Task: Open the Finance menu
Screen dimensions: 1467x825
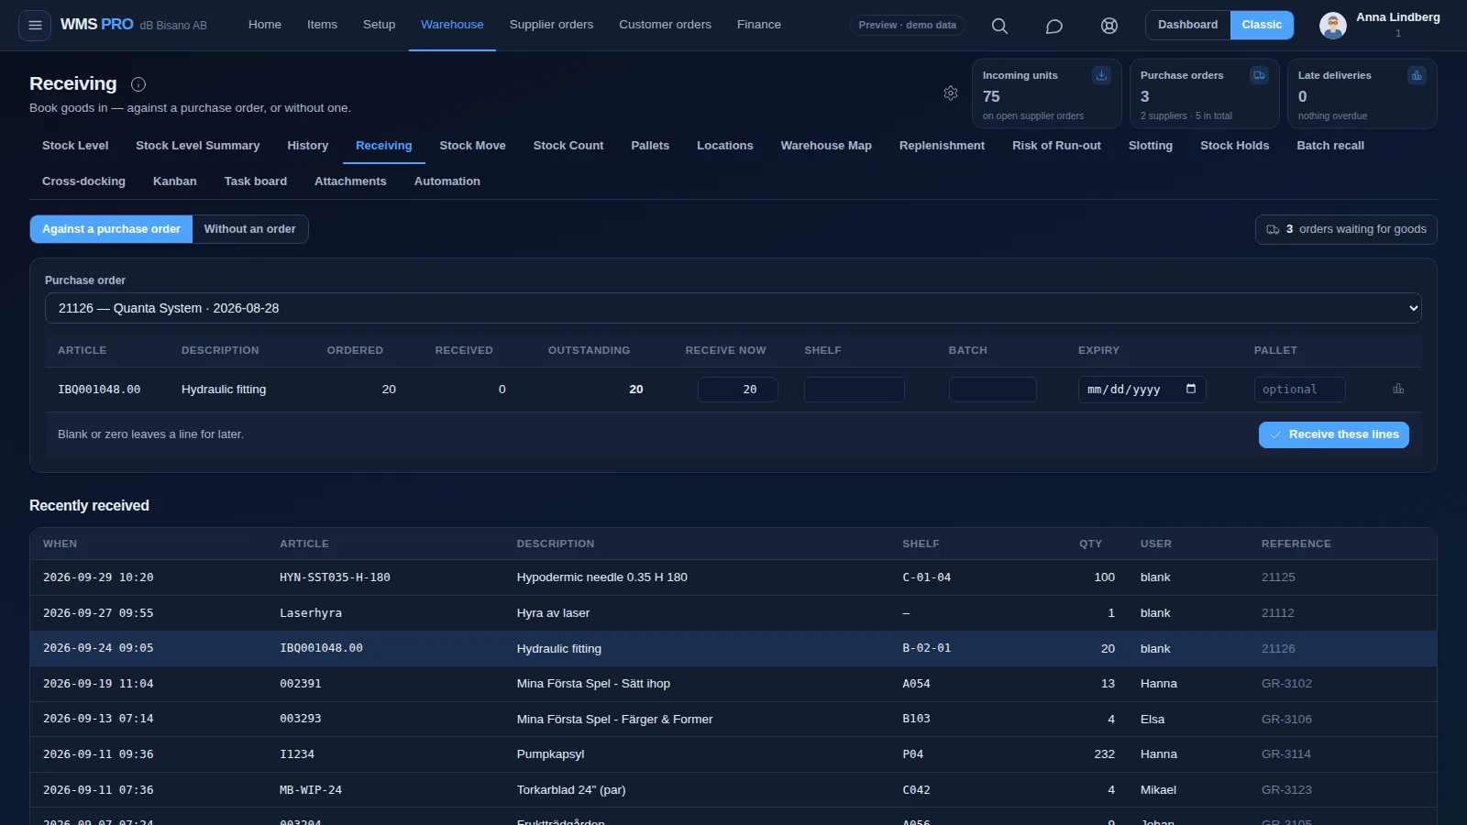Action: pyautogui.click(x=759, y=25)
